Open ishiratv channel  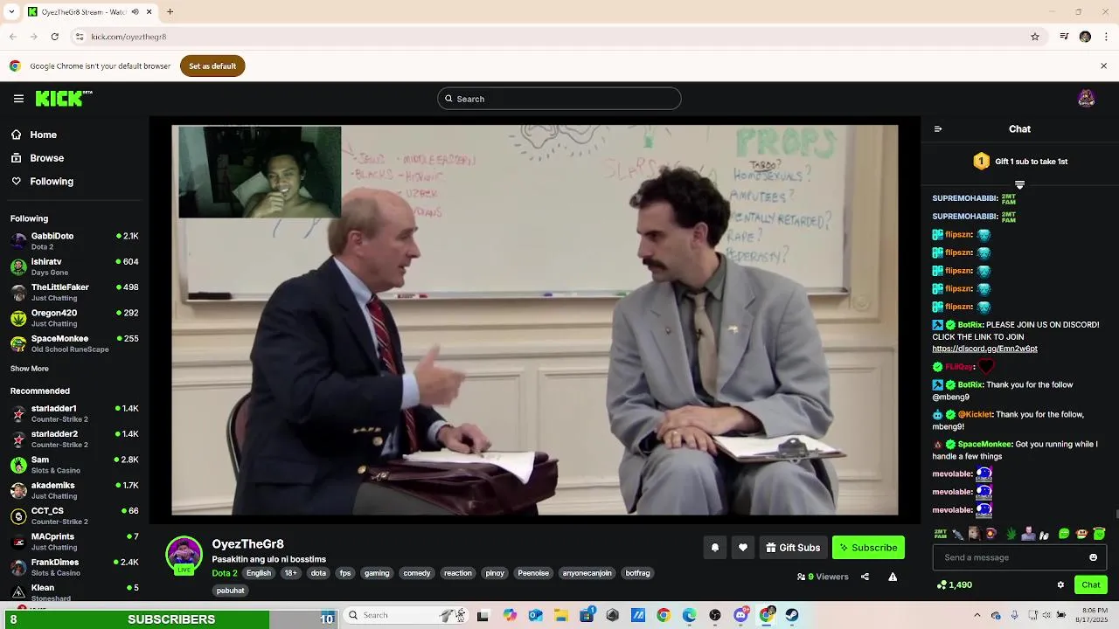click(x=74, y=266)
